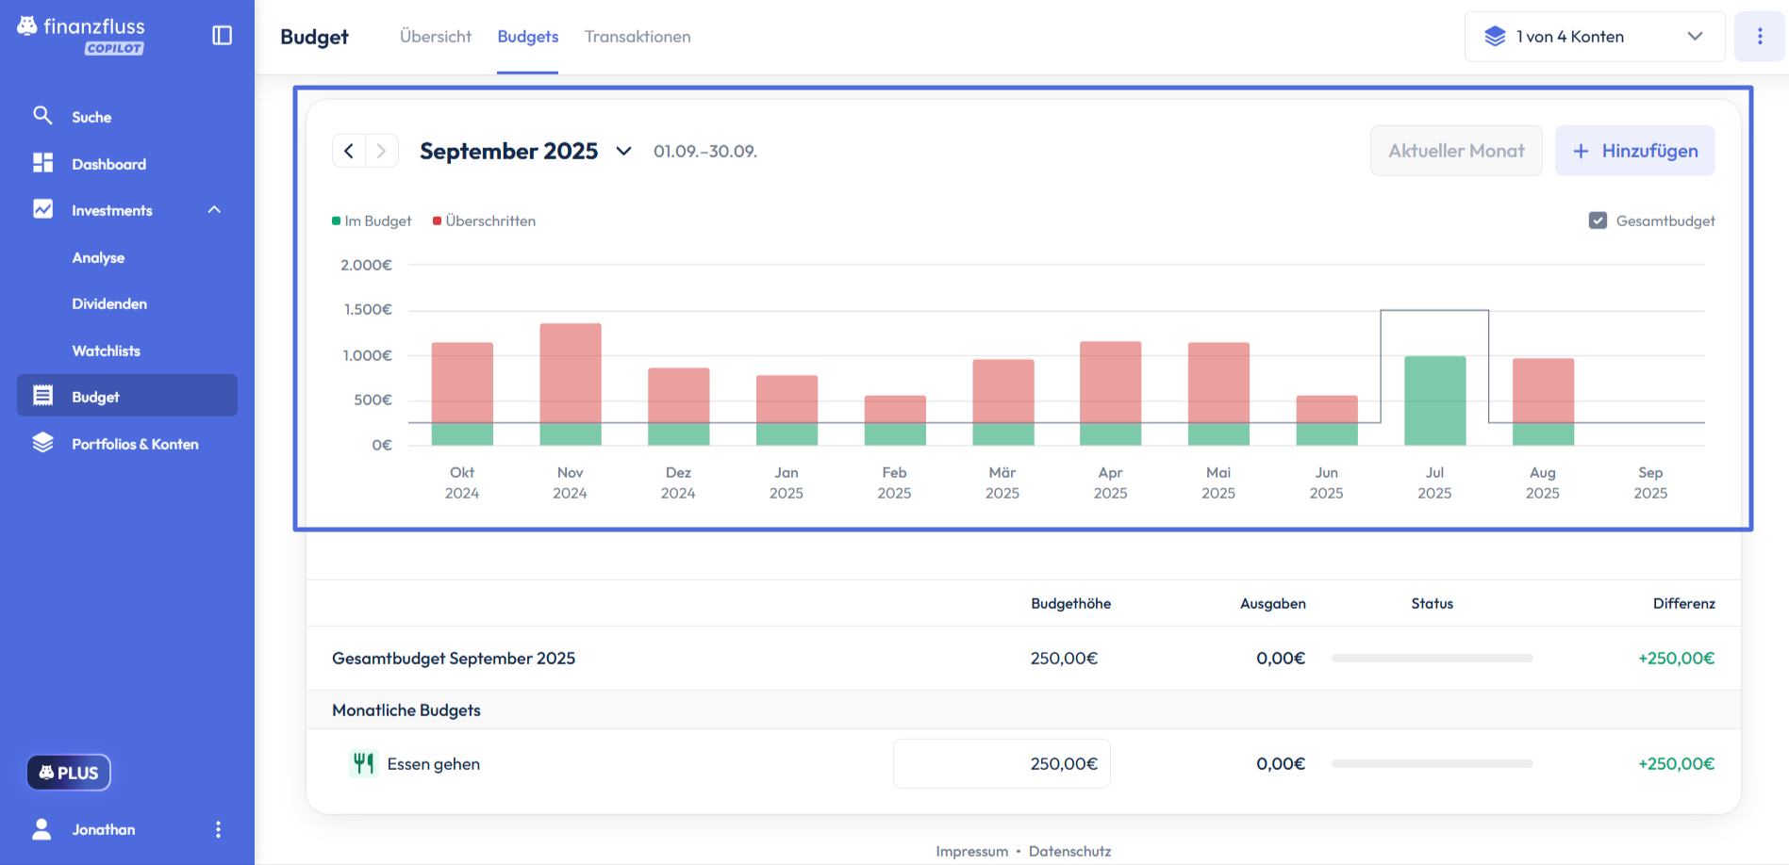The image size is (1789, 865).
Task: Click the search magnifier icon in sidebar
Action: (x=42, y=116)
